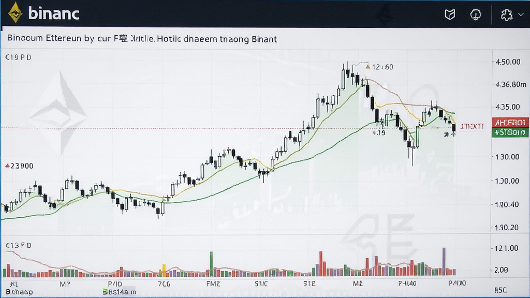Click the chart title starting with "Binaoum Ettereun"

pyautogui.click(x=142, y=39)
